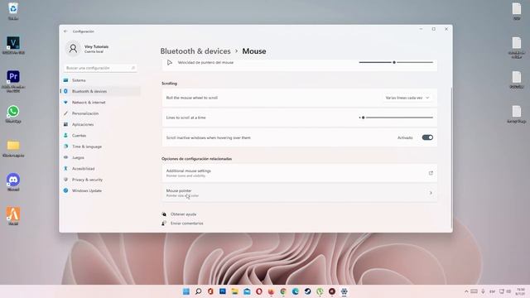The height and width of the screenshot is (298, 530).
Task: Launch Chrome from the taskbar
Action: 283,291
